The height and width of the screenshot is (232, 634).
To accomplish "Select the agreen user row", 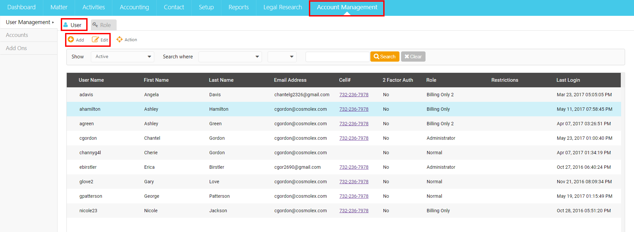I will [x=344, y=124].
